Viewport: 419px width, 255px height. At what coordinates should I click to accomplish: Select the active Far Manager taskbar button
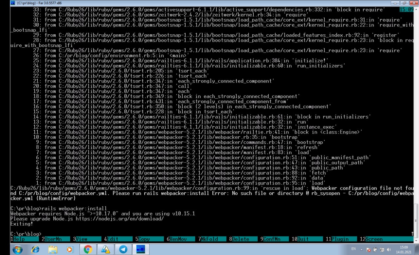141,249
